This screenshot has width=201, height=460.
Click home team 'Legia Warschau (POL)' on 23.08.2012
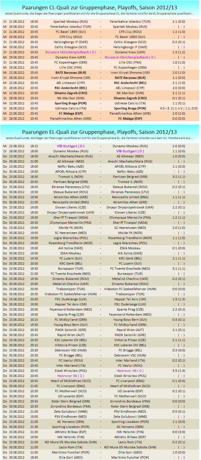71,238
